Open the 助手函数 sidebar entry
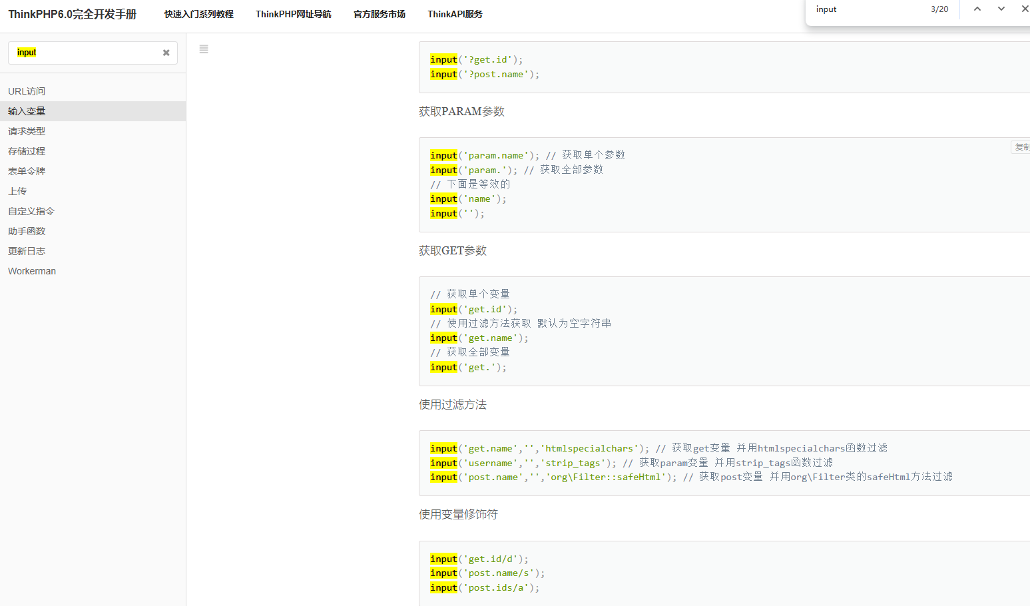This screenshot has height=606, width=1030. pyautogui.click(x=27, y=231)
